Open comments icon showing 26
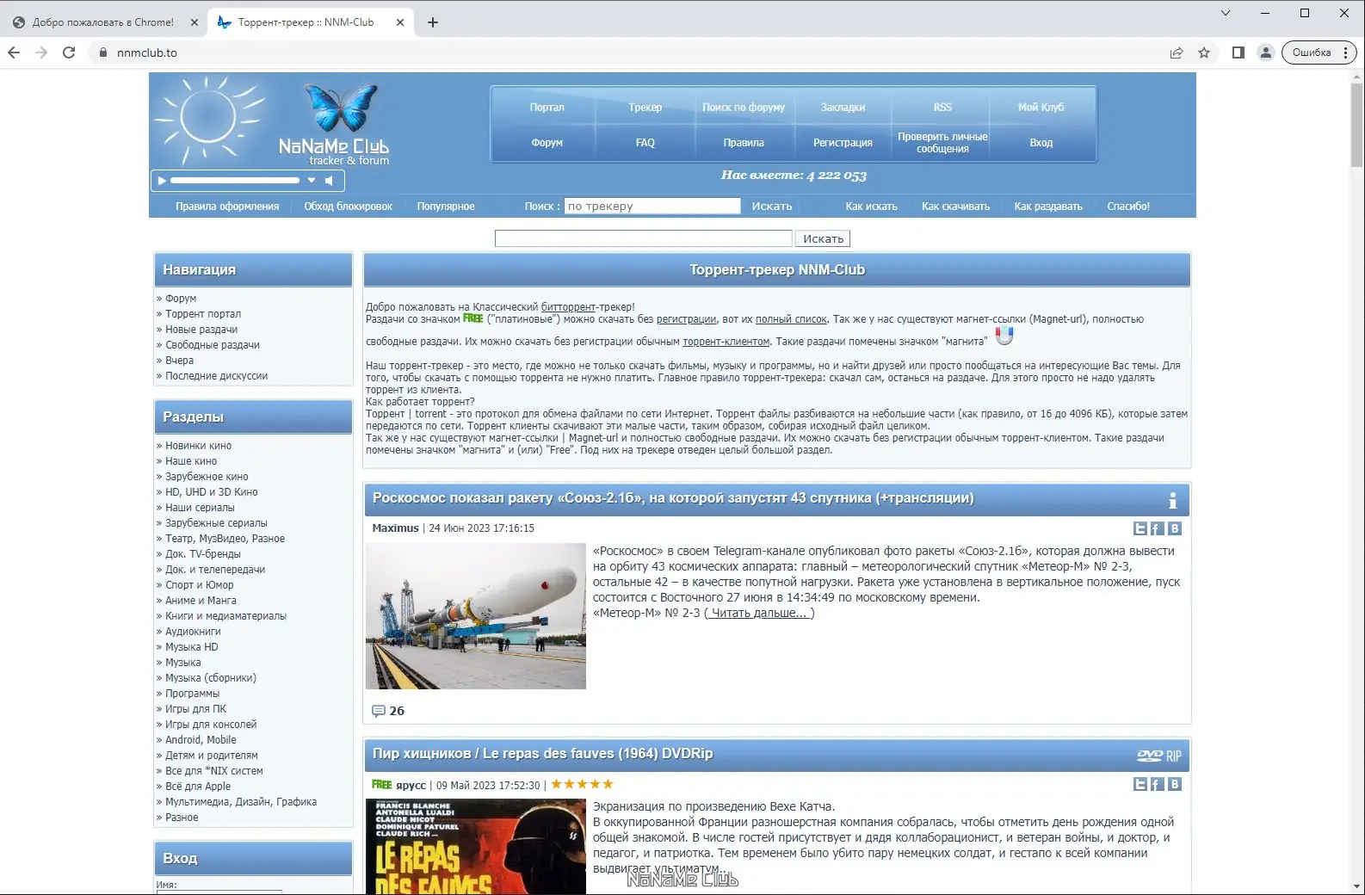 coord(378,711)
